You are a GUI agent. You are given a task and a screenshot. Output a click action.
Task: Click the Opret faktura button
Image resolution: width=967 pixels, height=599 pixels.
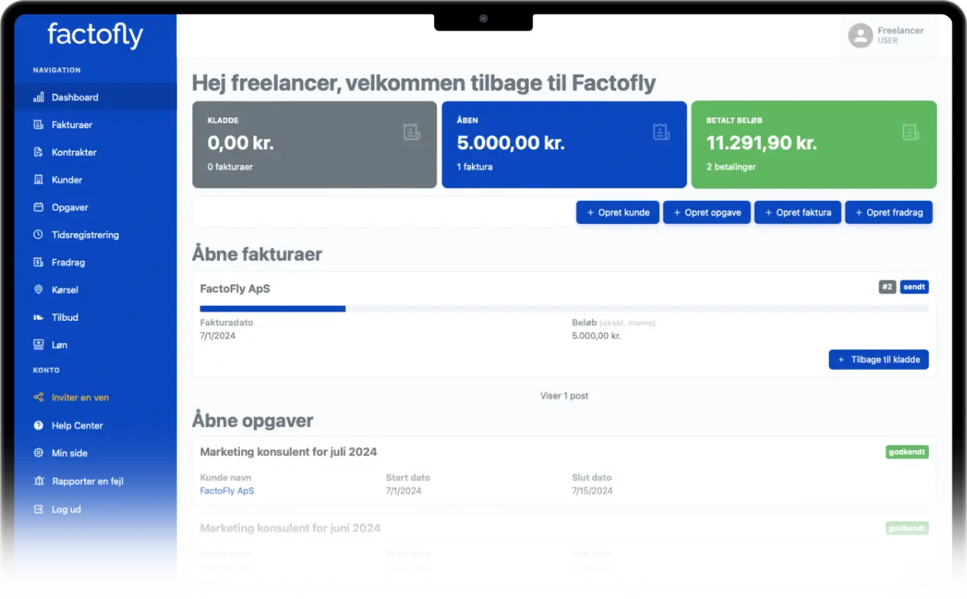coord(797,212)
